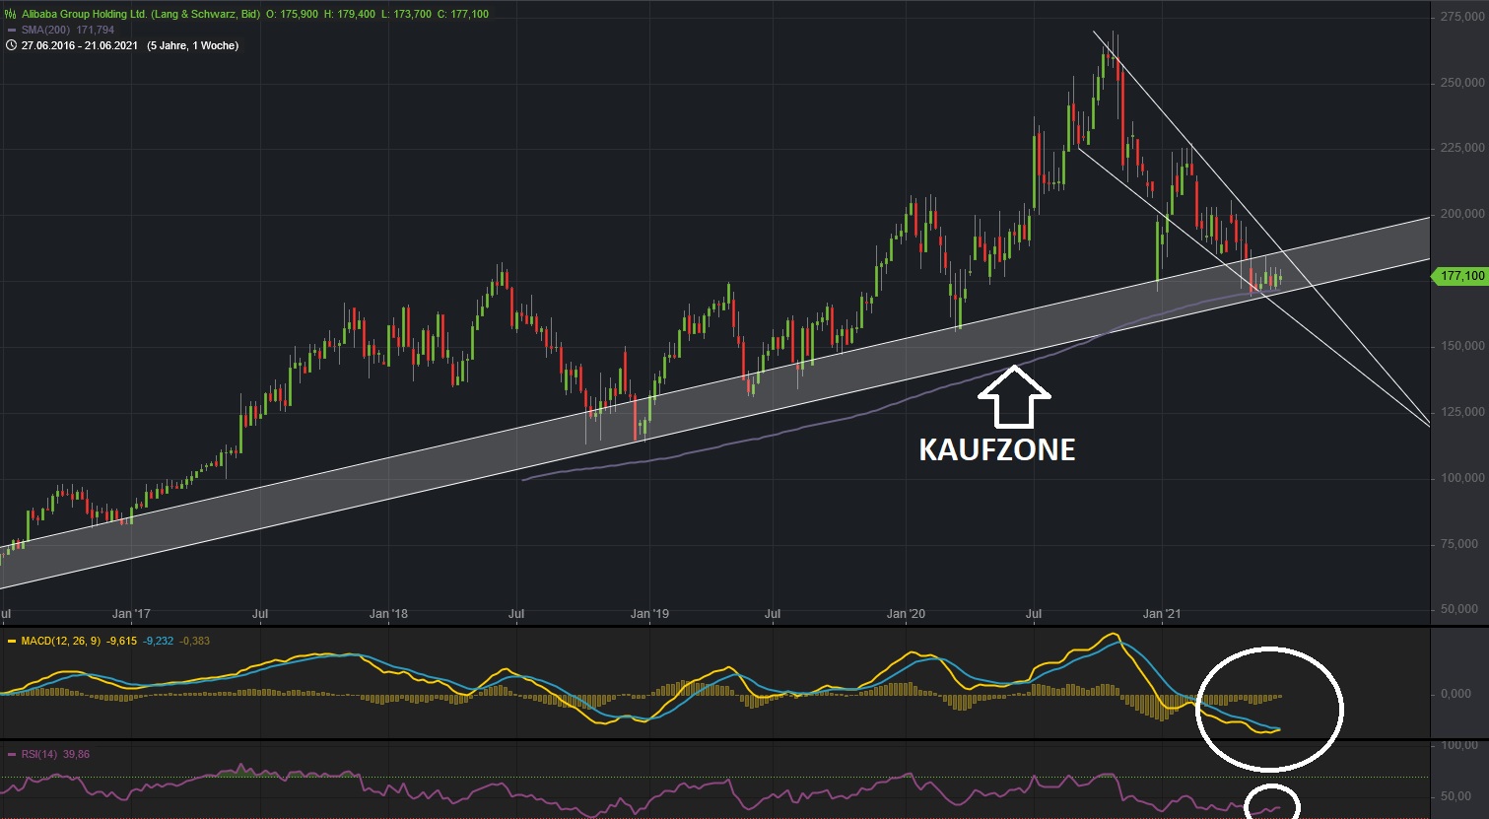Viewport: 1489px width, 819px height.
Task: Select the green current price tag 177,100
Action: [x=1460, y=277]
